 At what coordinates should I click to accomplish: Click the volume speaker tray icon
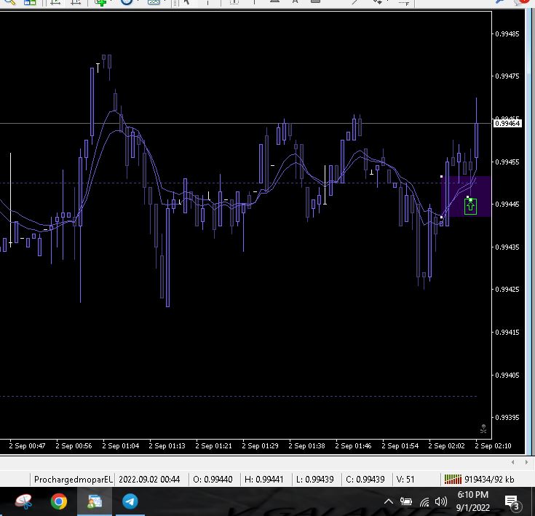[441, 501]
